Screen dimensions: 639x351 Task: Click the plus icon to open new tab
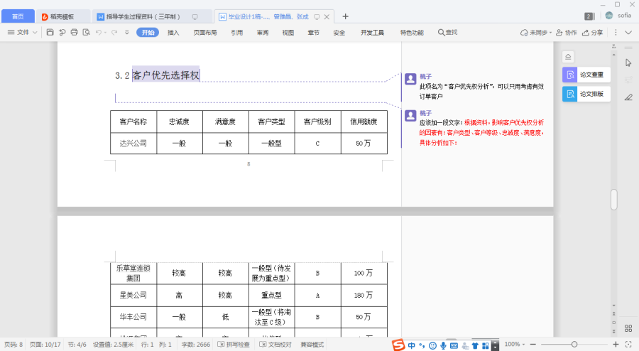click(x=345, y=16)
